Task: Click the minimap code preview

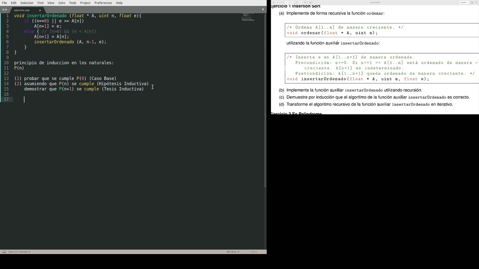Action: [248, 17]
